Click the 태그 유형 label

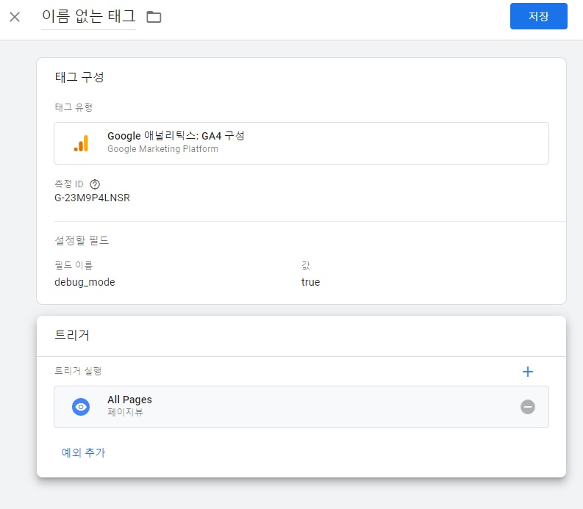pos(74,107)
